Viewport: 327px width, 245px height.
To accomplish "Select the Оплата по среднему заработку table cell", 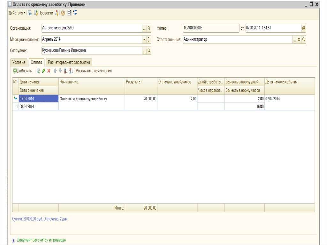I will [x=91, y=99].
